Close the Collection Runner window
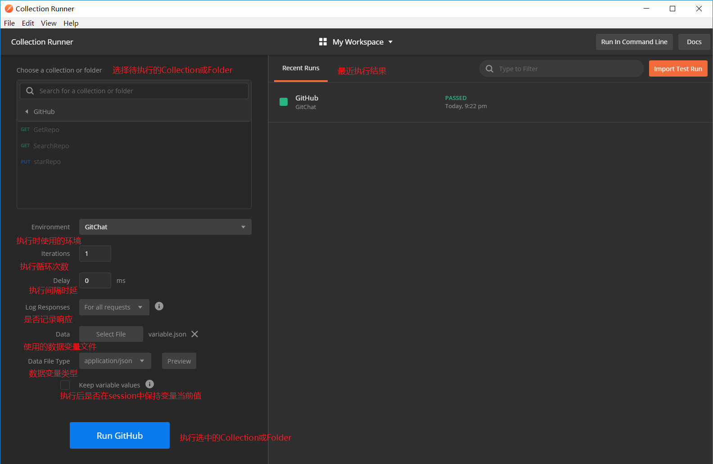Image resolution: width=713 pixels, height=464 pixels. [x=699, y=9]
